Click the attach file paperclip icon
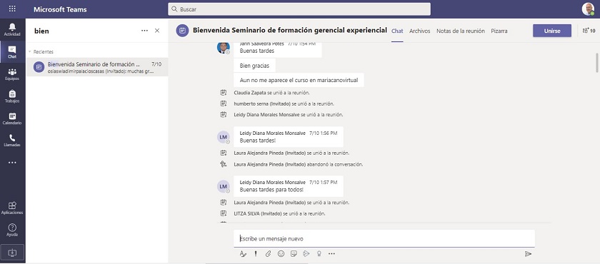Viewport: 600px width, 264px height. point(269,254)
